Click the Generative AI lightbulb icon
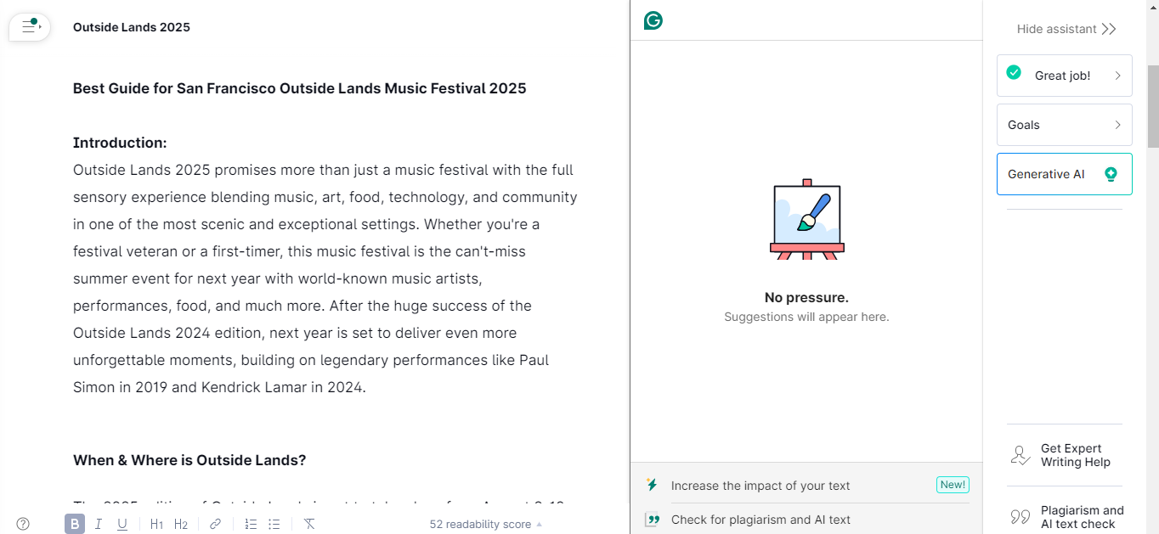 (1111, 174)
